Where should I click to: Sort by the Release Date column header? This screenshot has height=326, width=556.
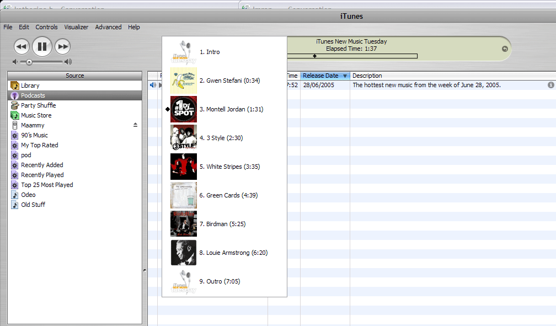325,76
